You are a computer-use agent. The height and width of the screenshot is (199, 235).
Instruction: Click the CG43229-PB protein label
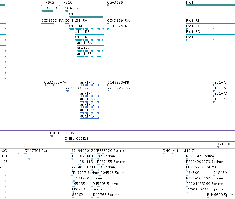coord(118,82)
